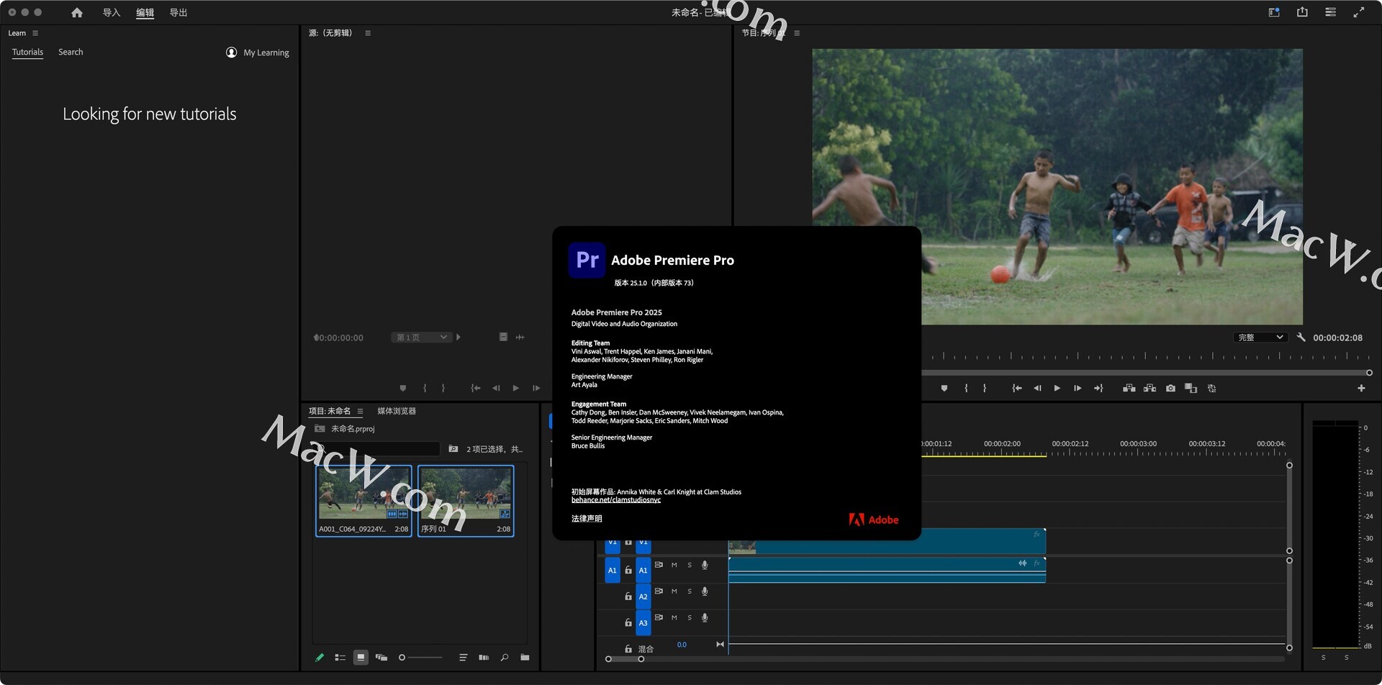Image resolution: width=1382 pixels, height=685 pixels.
Task: Open My Learning link
Action: point(257,53)
